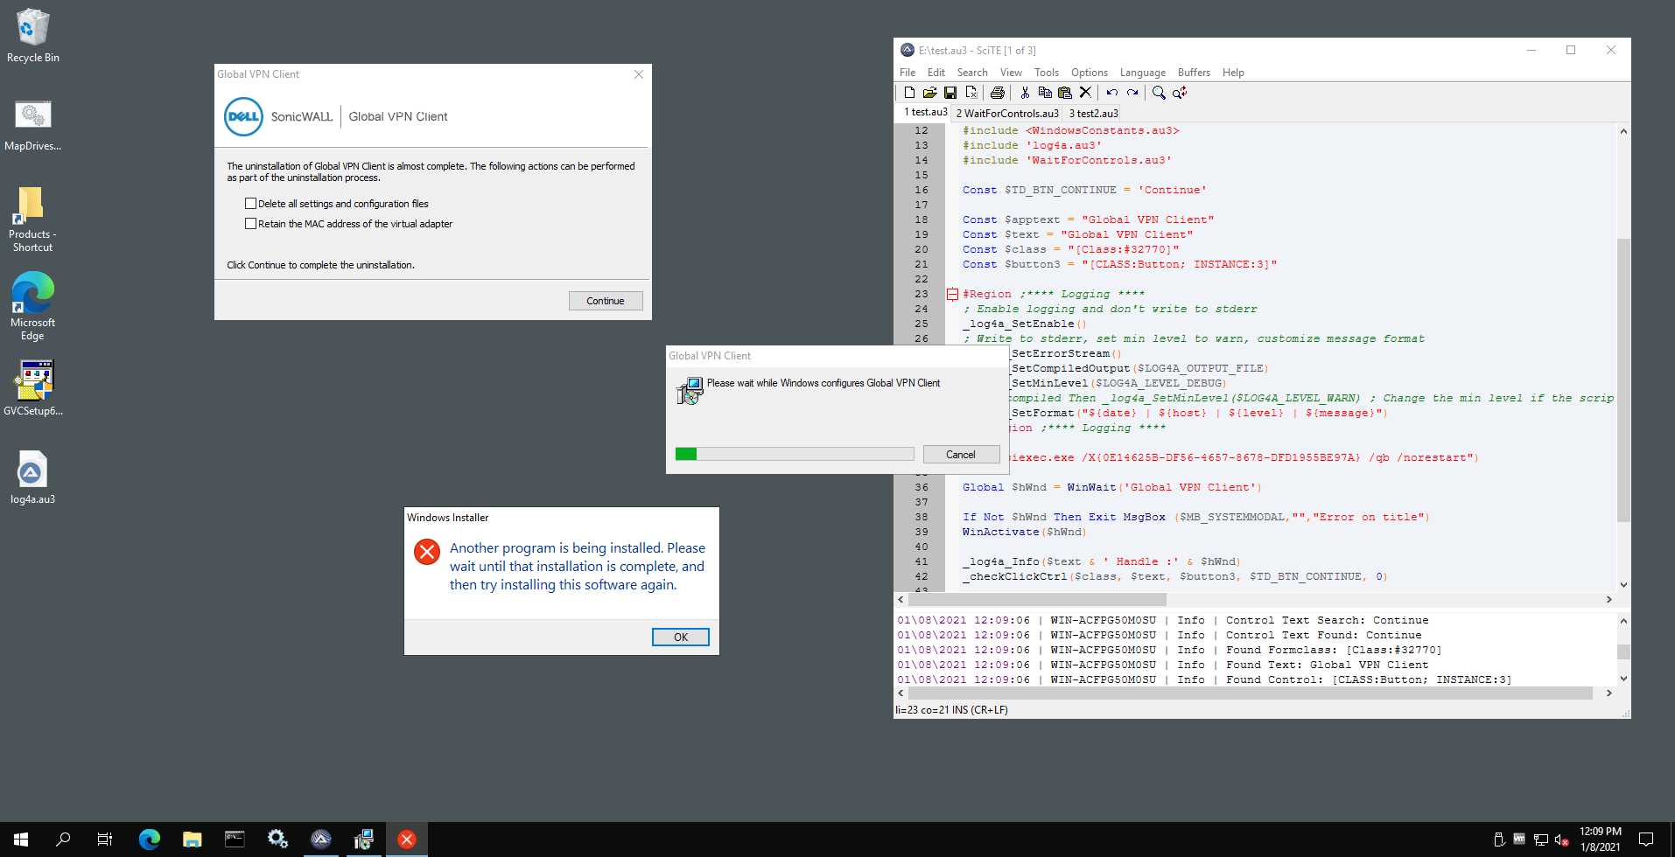Open the notification center icon

pyautogui.click(x=1646, y=840)
